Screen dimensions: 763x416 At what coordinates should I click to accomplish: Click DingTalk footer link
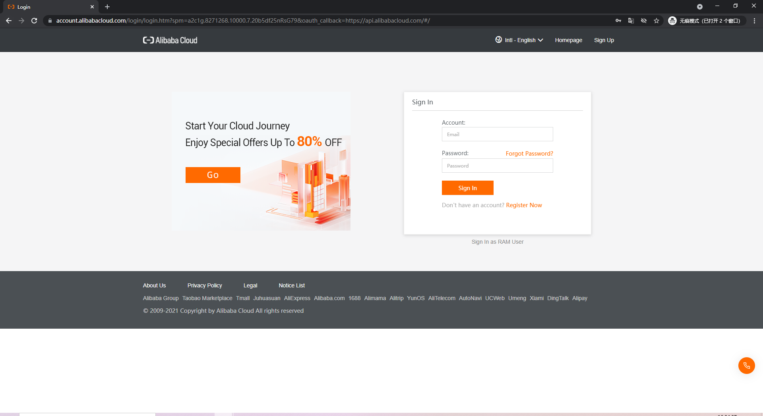[x=558, y=298]
